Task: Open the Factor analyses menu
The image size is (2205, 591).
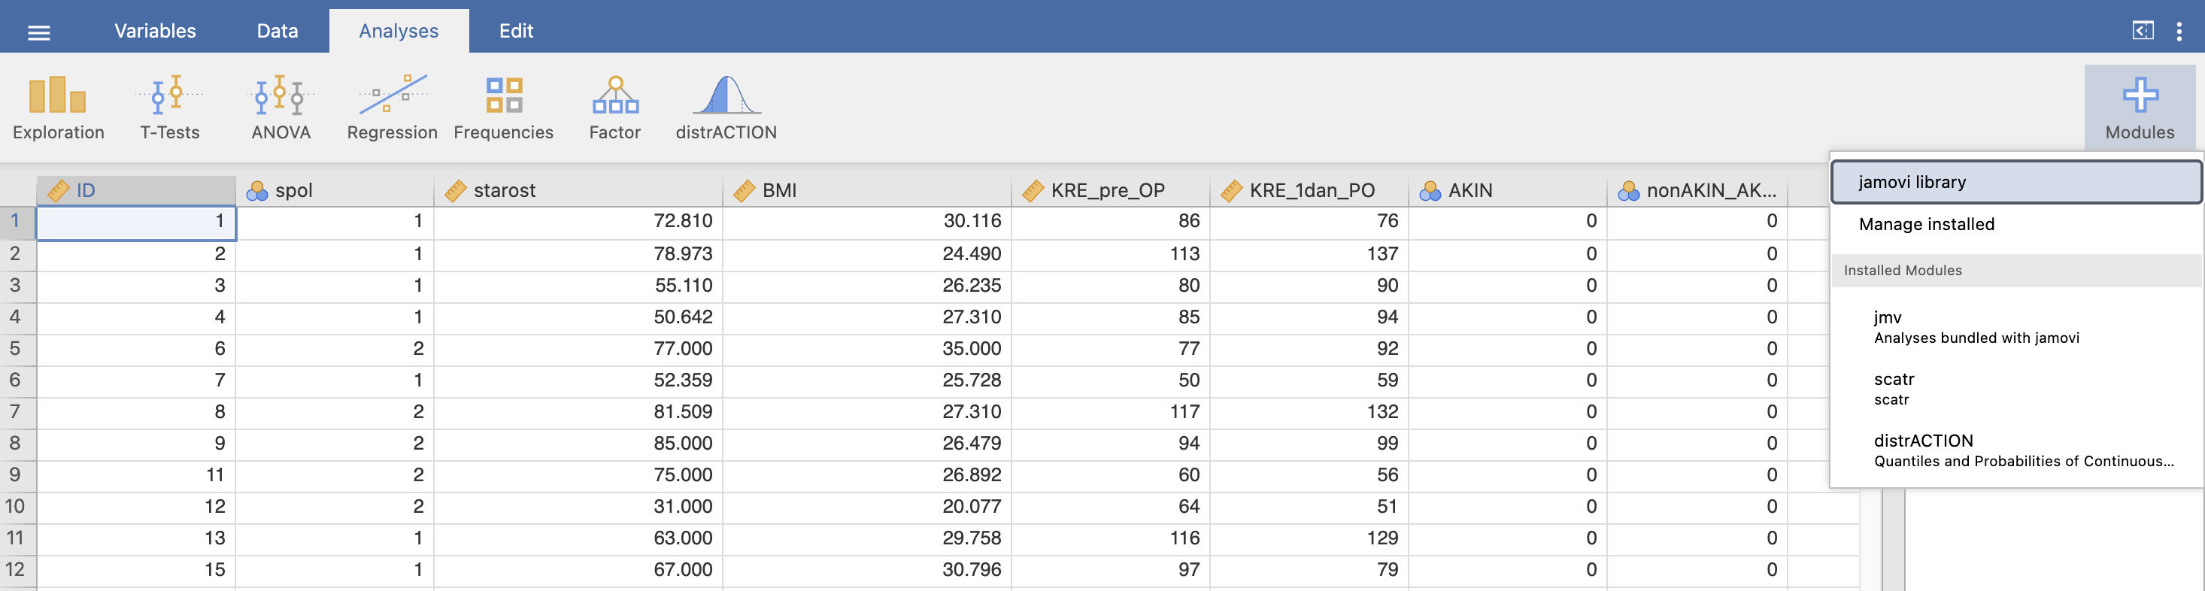Action: coord(614,108)
